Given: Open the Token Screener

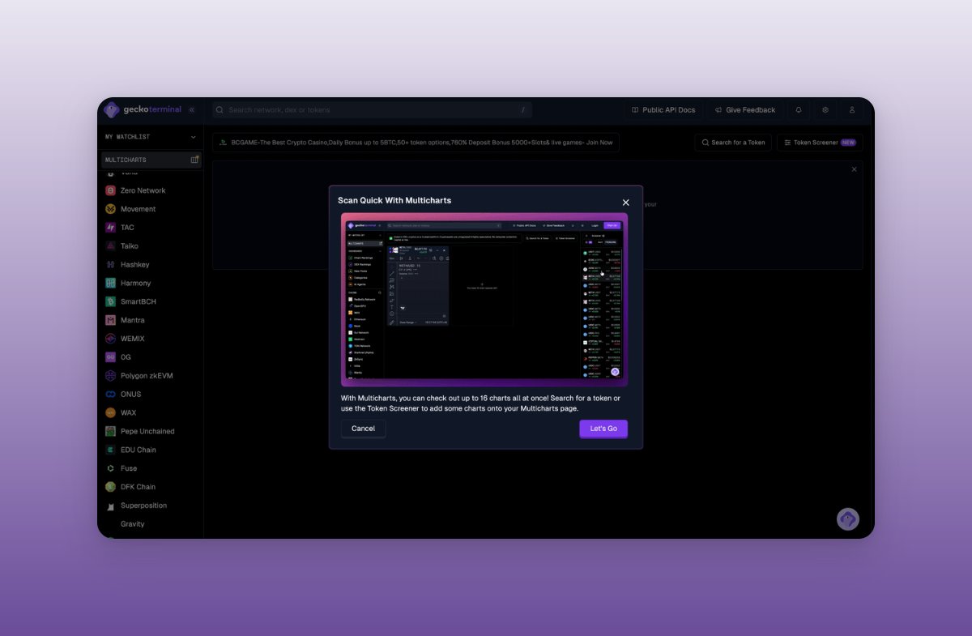Looking at the screenshot, I should (820, 143).
